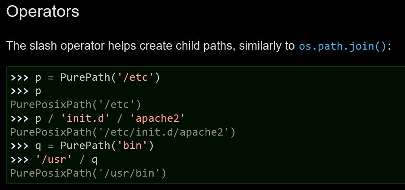The image size is (405, 190).
Task: Click the lone 'p' on second code line
Action: coord(38,91)
